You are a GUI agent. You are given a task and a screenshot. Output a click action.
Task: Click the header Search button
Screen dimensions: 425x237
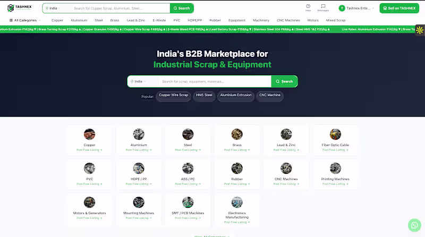pos(182,8)
